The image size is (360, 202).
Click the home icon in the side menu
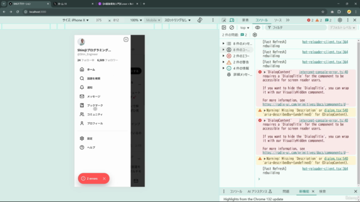click(x=82, y=70)
